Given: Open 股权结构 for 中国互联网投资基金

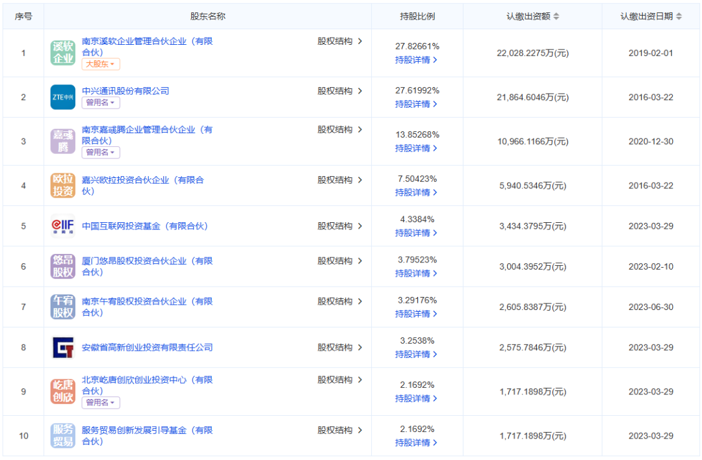Looking at the screenshot, I should [x=340, y=226].
